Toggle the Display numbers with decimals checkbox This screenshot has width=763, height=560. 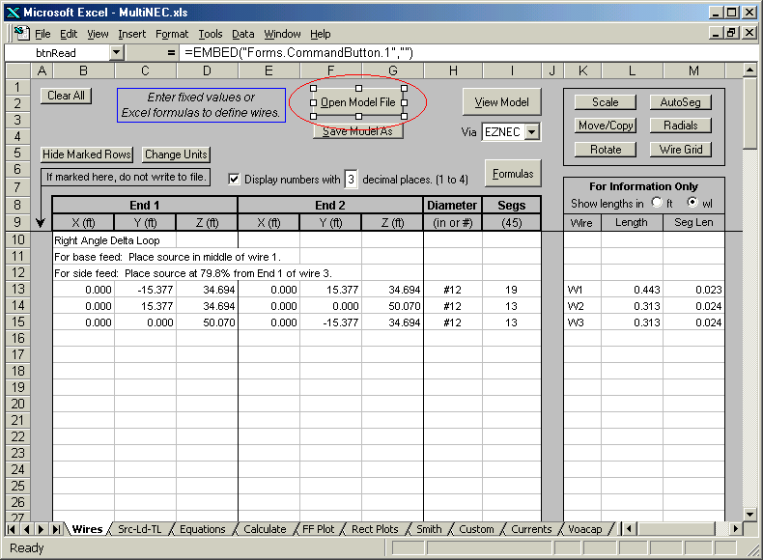tap(234, 179)
